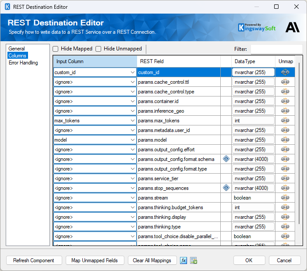Select the params.metadata.user_id REST field cell

pyautogui.click(x=179, y=130)
